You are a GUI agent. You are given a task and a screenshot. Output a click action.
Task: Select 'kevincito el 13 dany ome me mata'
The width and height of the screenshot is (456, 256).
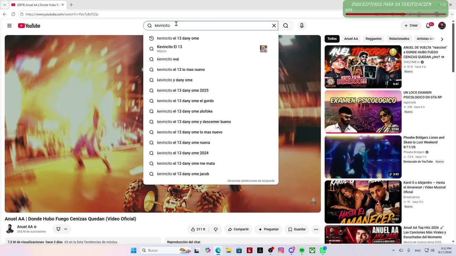[x=211, y=164]
